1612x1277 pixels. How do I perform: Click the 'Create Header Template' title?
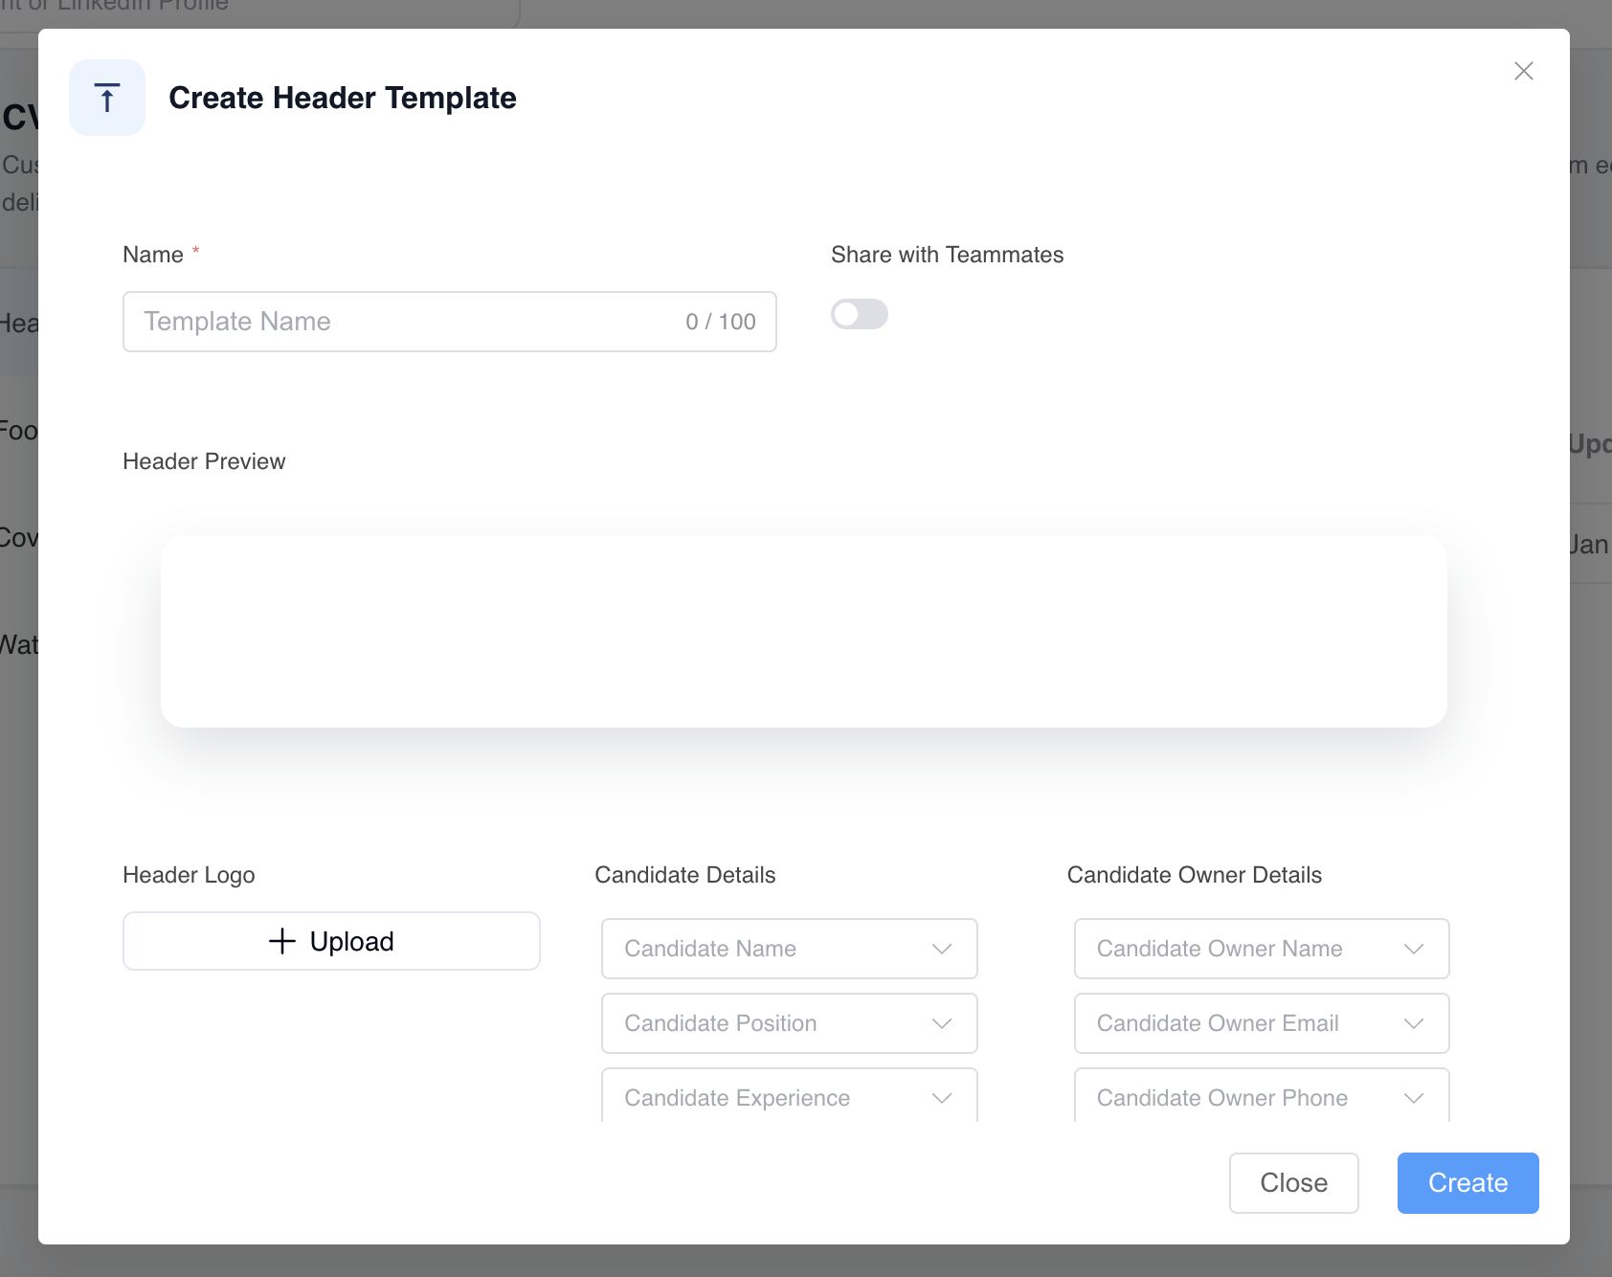click(x=343, y=98)
